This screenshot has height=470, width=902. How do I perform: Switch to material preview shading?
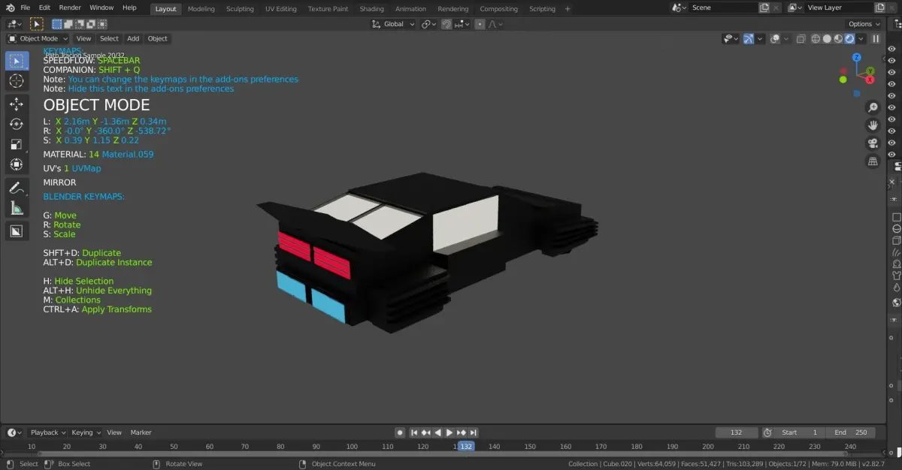click(x=838, y=39)
